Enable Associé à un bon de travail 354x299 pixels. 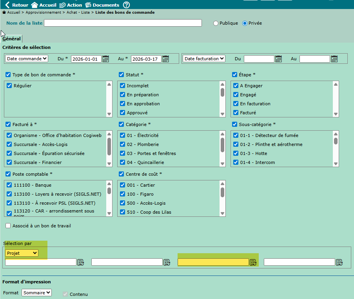[8, 226]
